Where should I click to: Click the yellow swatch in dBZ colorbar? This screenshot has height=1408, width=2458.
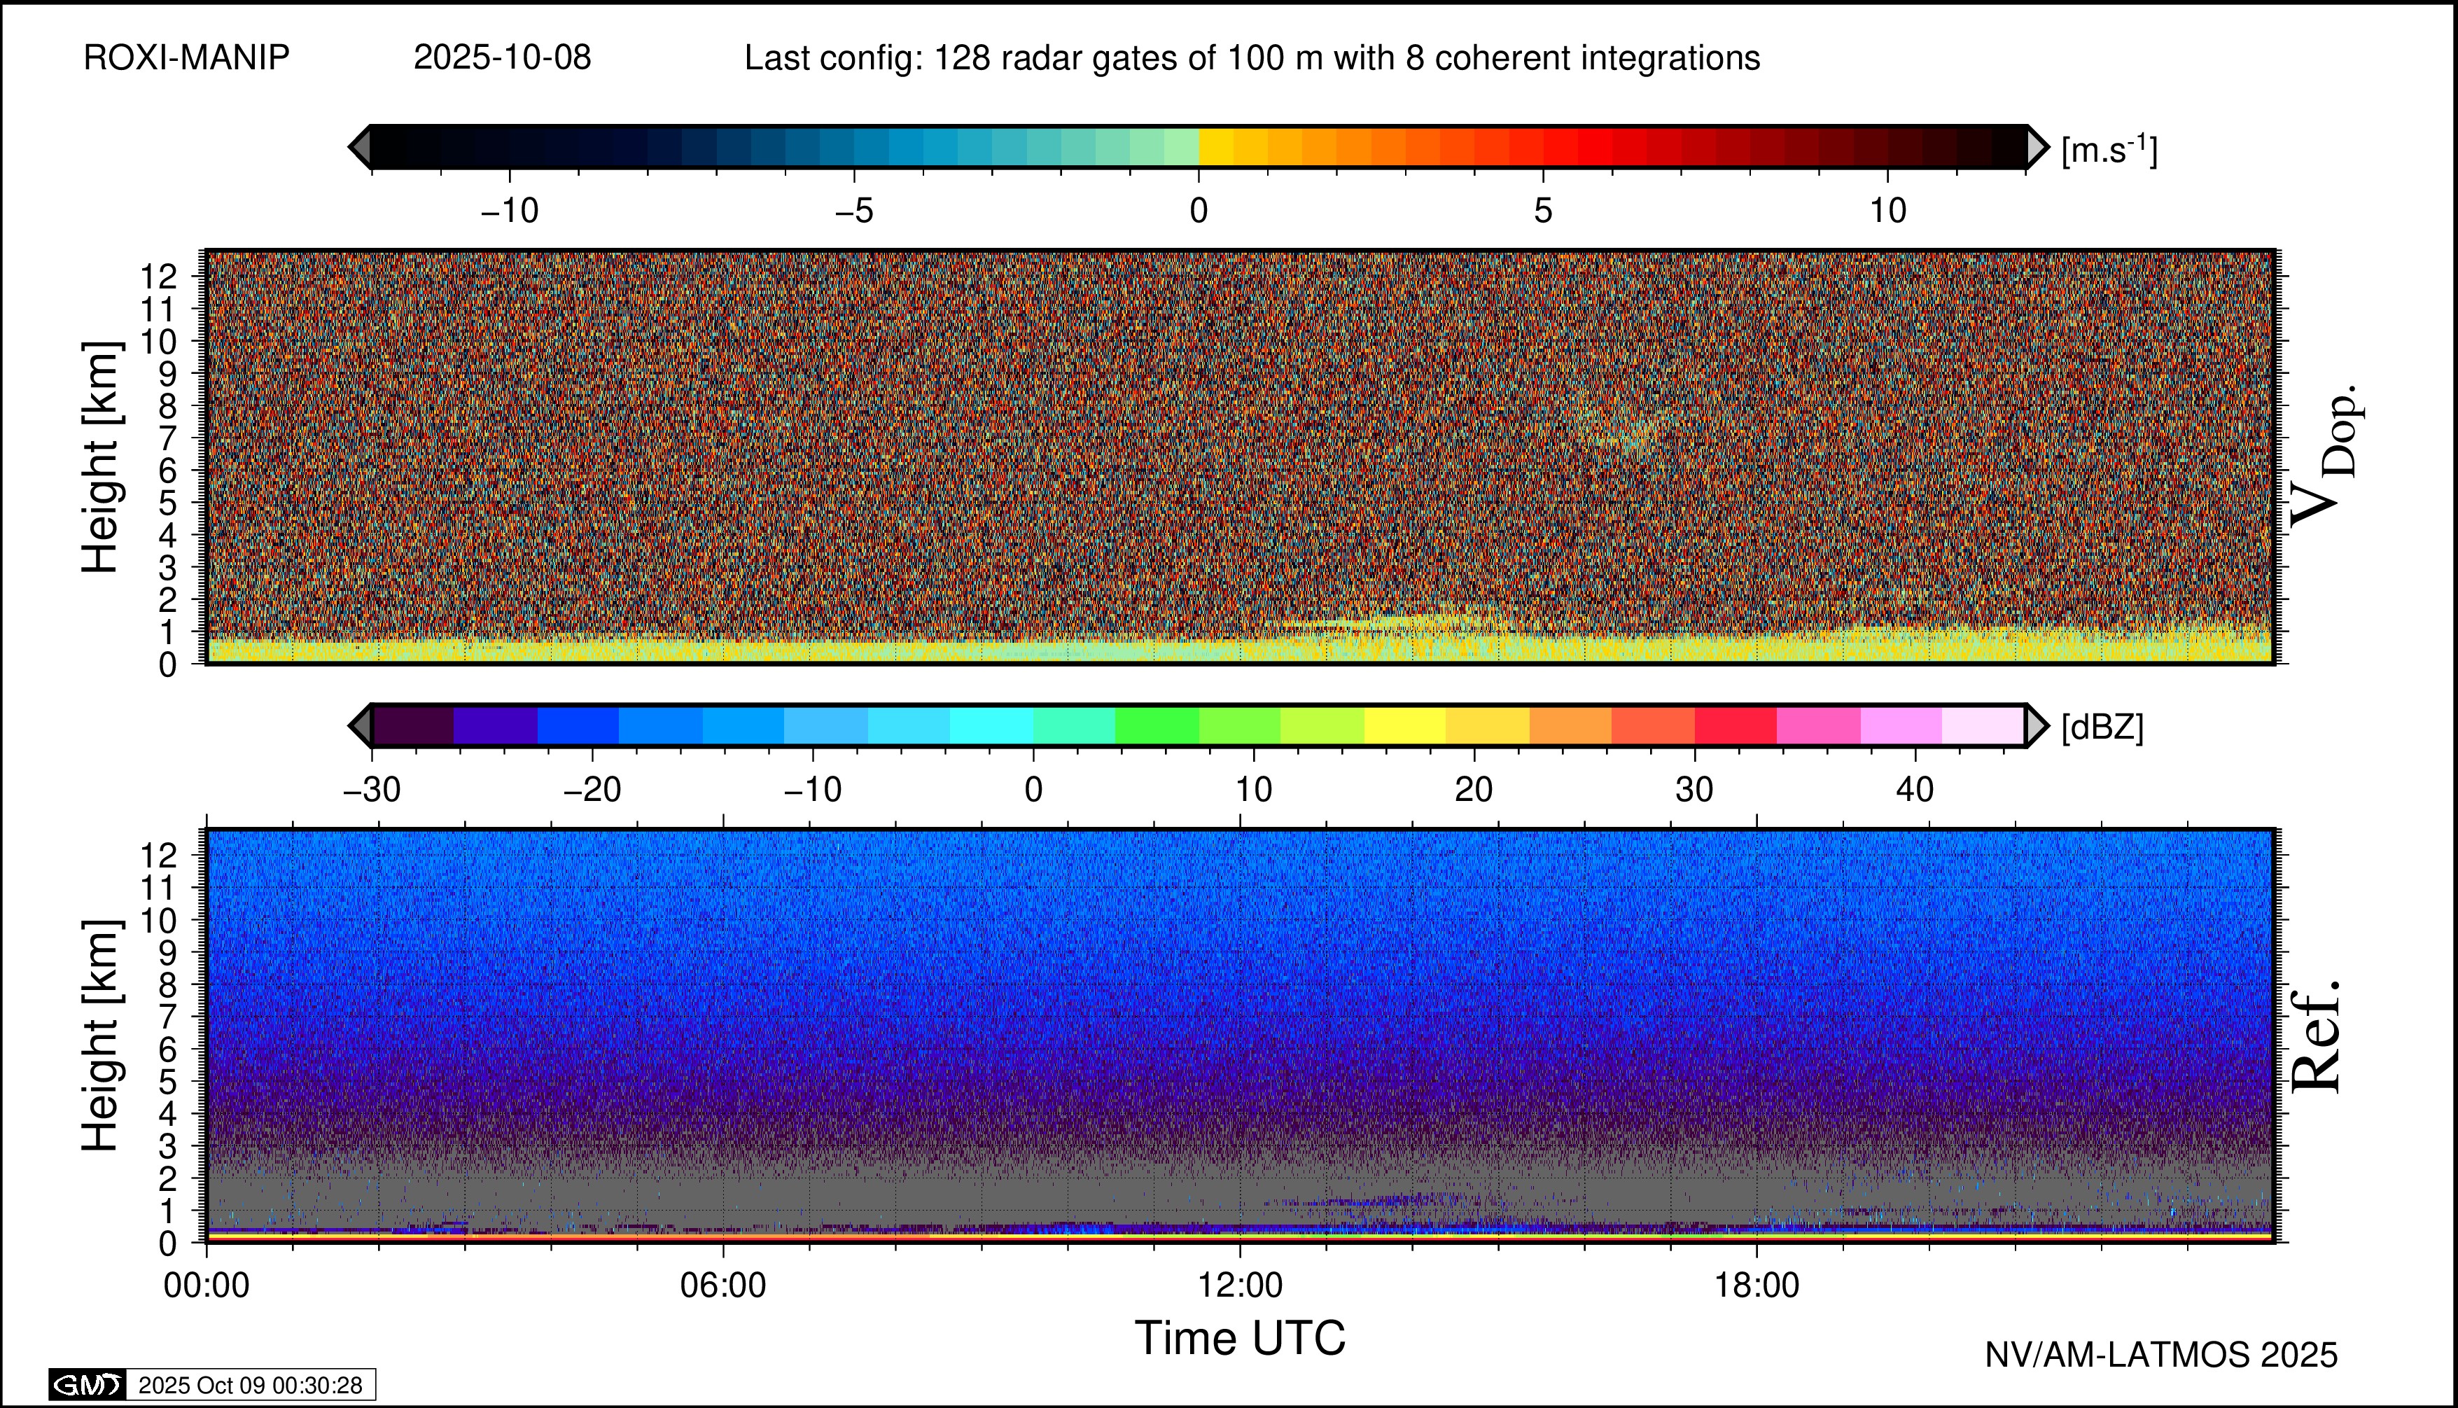click(x=1405, y=725)
